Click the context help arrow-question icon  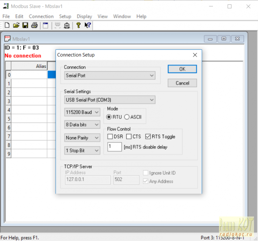[87, 25]
